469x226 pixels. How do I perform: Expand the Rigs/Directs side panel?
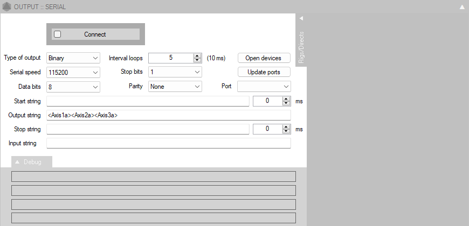click(x=301, y=18)
